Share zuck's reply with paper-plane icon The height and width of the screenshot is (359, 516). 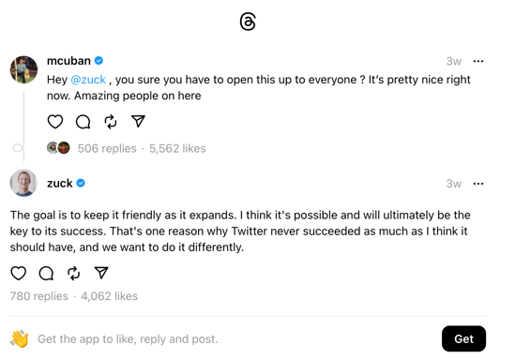pyautogui.click(x=101, y=273)
